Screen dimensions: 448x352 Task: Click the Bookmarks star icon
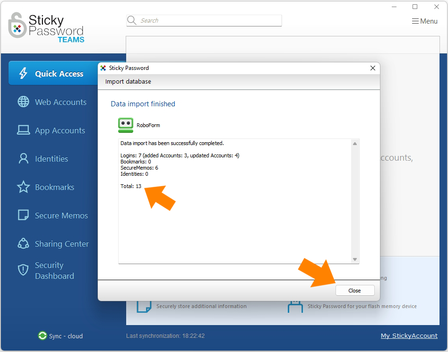24,187
